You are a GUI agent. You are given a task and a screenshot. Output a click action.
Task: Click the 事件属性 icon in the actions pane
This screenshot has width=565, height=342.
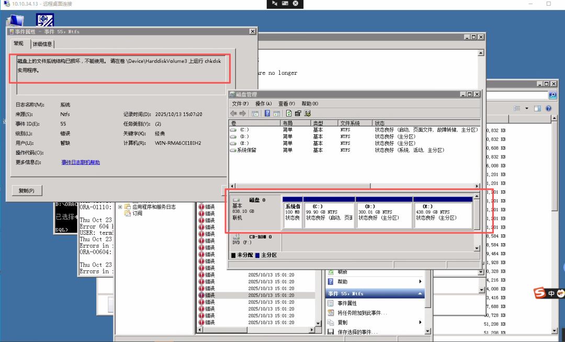(331, 303)
